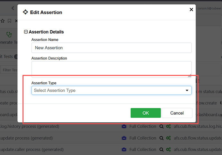222x155 pixels.
Task: Close the Edit Assertion dialog with X
Action: pyautogui.click(x=191, y=10)
